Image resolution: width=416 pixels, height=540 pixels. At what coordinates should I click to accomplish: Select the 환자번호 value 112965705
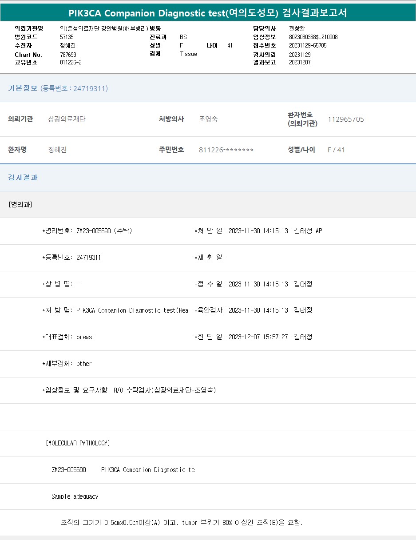point(345,119)
